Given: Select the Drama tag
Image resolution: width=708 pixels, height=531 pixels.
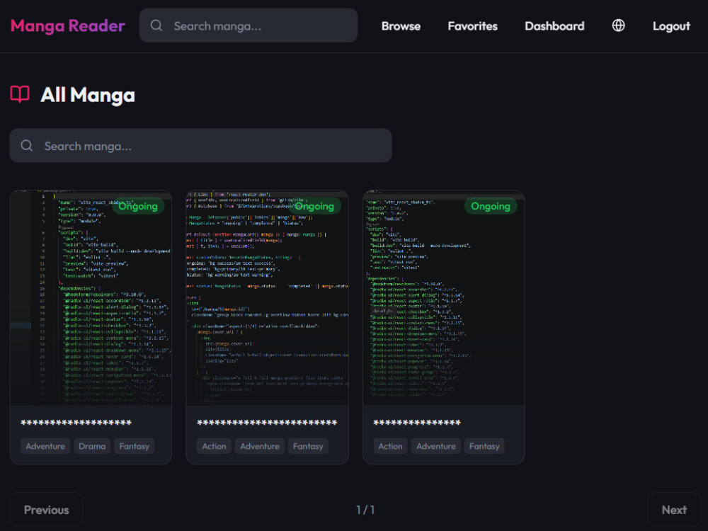Looking at the screenshot, I should 92,446.
